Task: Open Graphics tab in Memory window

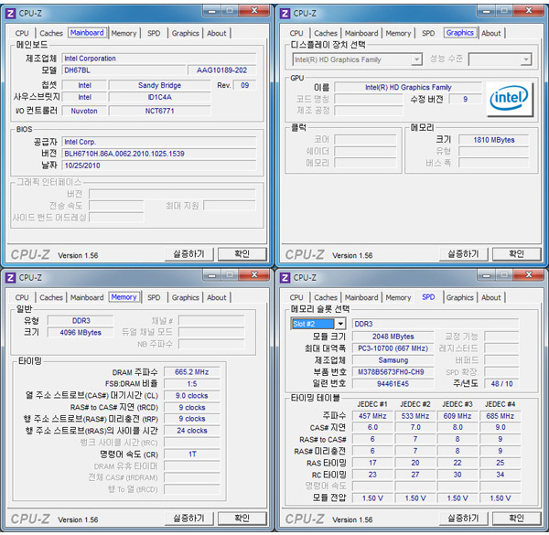Action: point(185,297)
